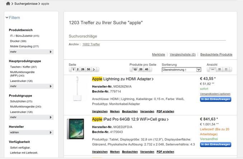
Task: Show 20 products per page
Action: click(x=141, y=69)
